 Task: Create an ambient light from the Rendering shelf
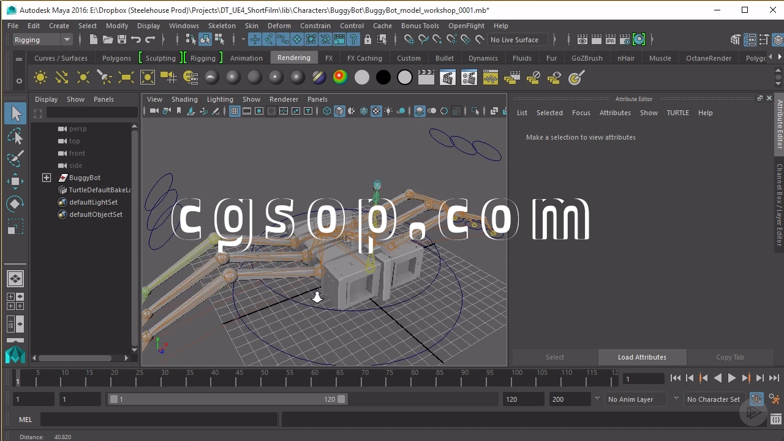click(40, 78)
